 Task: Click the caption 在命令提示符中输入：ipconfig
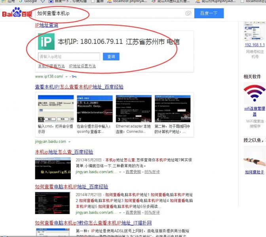pos(94,129)
